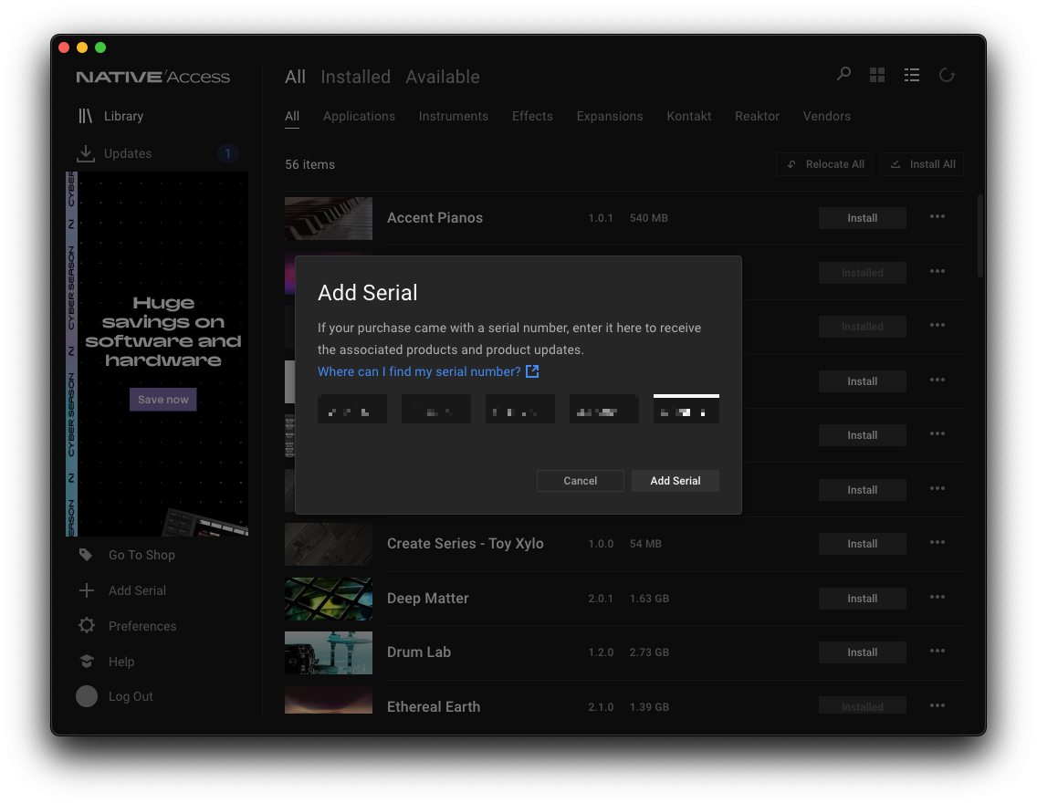1037x803 pixels.
Task: Click the Log Out avatar circle
Action: click(x=86, y=696)
